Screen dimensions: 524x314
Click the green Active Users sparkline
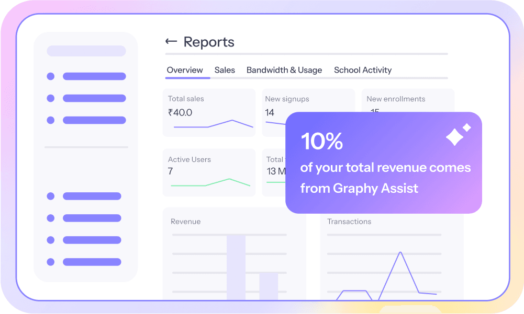click(x=210, y=182)
